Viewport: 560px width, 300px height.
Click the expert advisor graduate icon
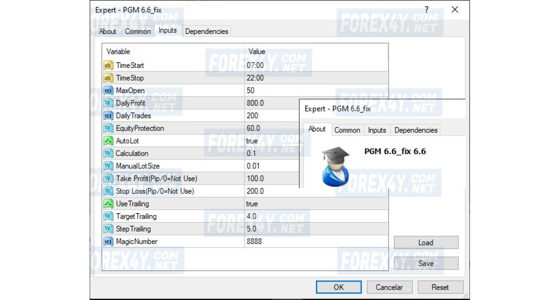[335, 167]
